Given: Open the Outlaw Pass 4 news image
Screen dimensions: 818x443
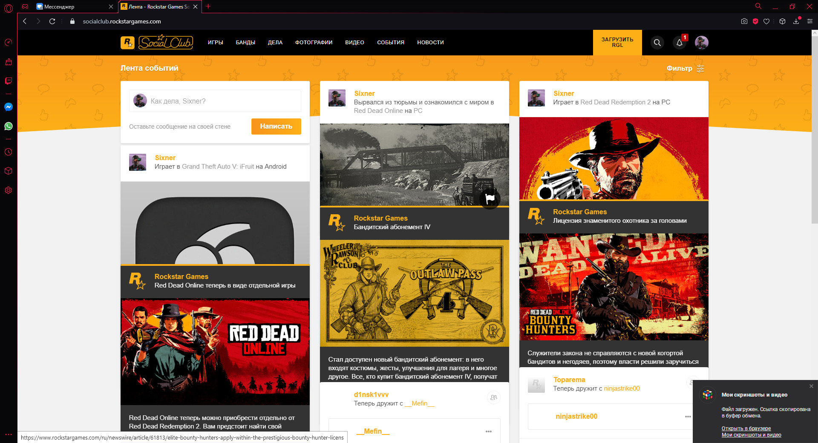Looking at the screenshot, I should tap(415, 293).
